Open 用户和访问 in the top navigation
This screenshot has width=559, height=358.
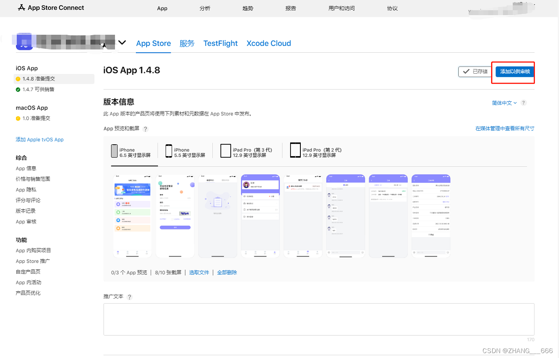point(342,8)
